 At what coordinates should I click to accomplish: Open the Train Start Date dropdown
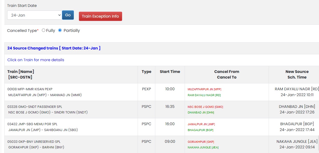(34, 15)
